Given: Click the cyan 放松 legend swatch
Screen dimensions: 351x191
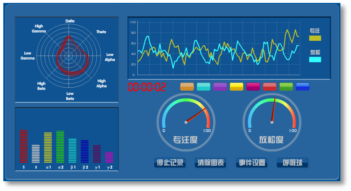Looking at the screenshot, I should [315, 59].
